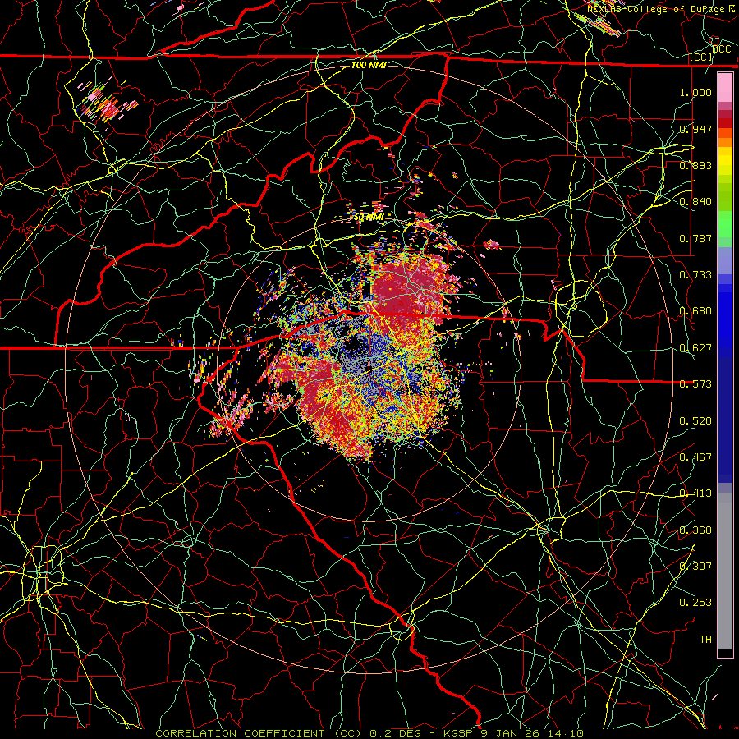Select the 0.360 value on the legend
The height and width of the screenshot is (739, 739).
pos(695,530)
